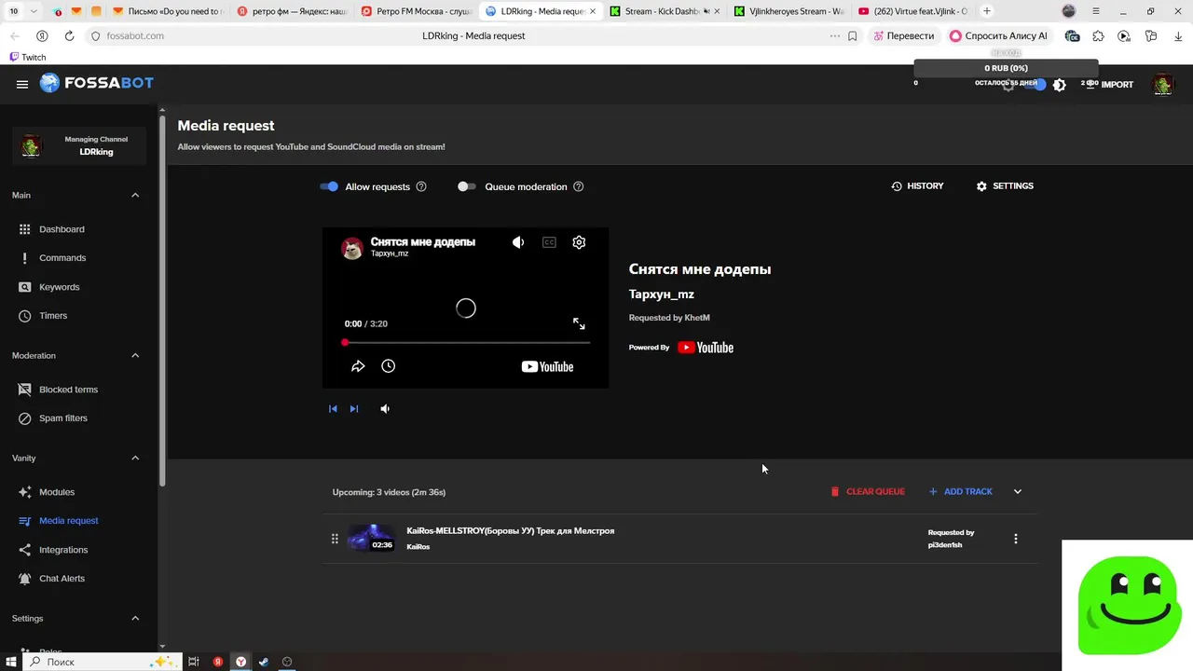1193x671 pixels.
Task: Close the LDRking Media request tab
Action: pyautogui.click(x=593, y=11)
